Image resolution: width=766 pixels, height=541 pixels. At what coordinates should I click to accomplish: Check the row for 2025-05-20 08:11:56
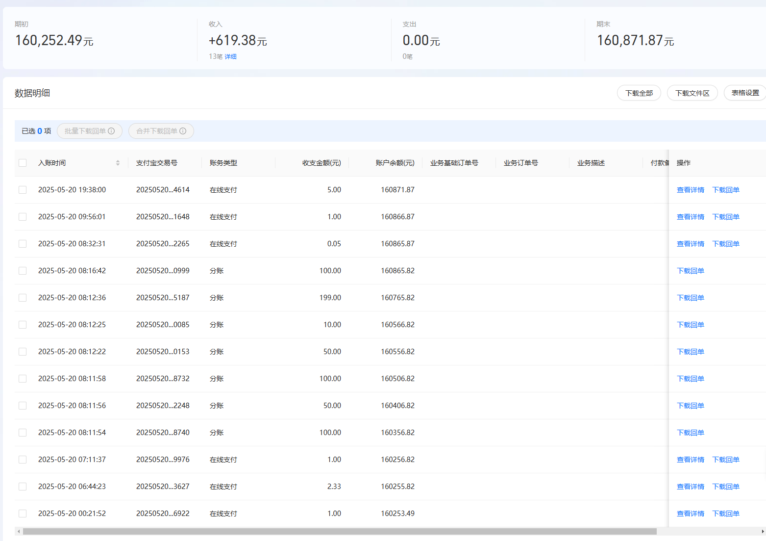click(x=23, y=406)
